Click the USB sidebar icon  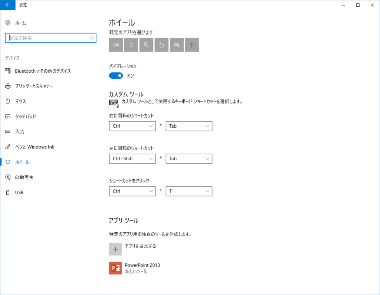pyautogui.click(x=8, y=192)
